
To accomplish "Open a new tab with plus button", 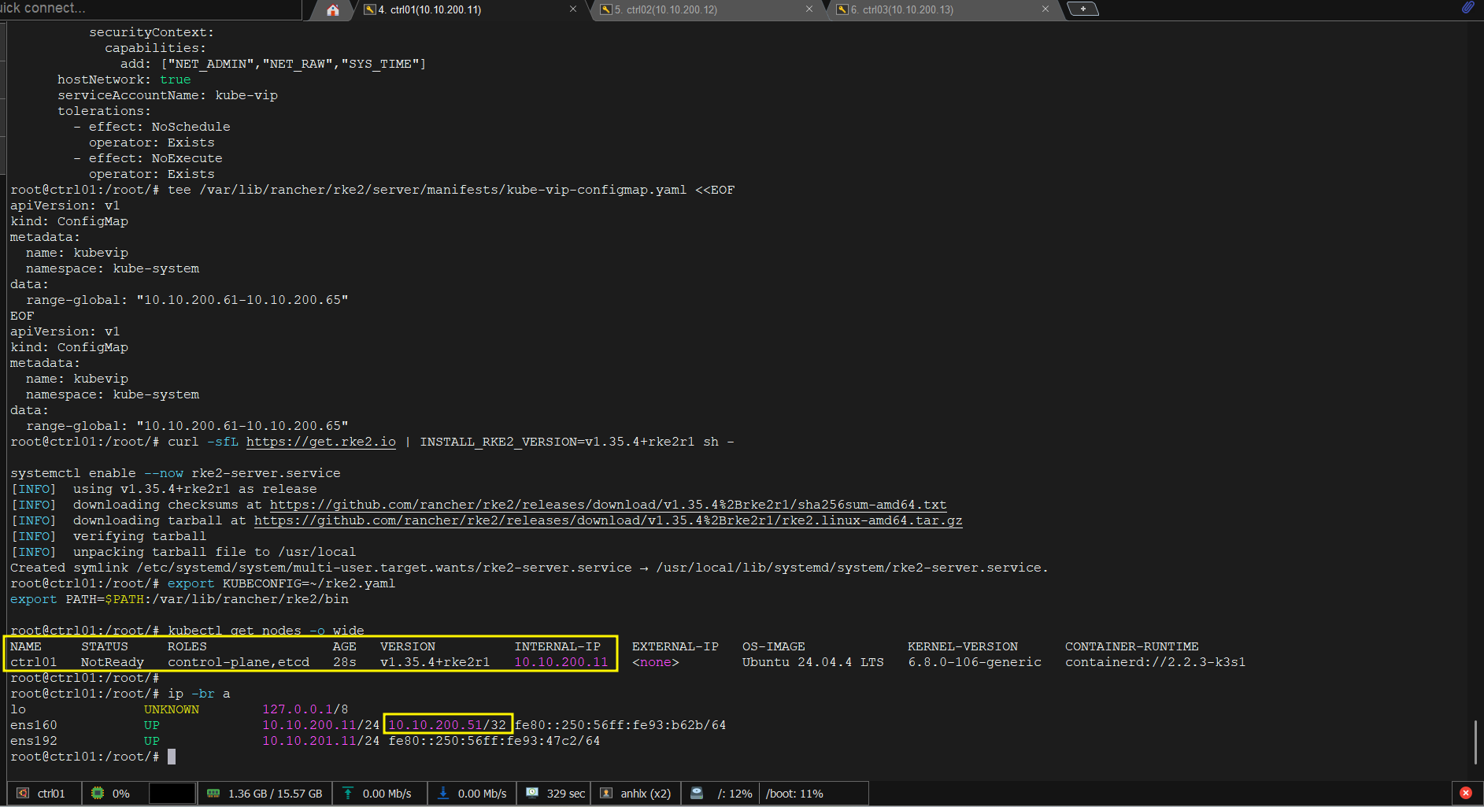I will (x=1083, y=9).
